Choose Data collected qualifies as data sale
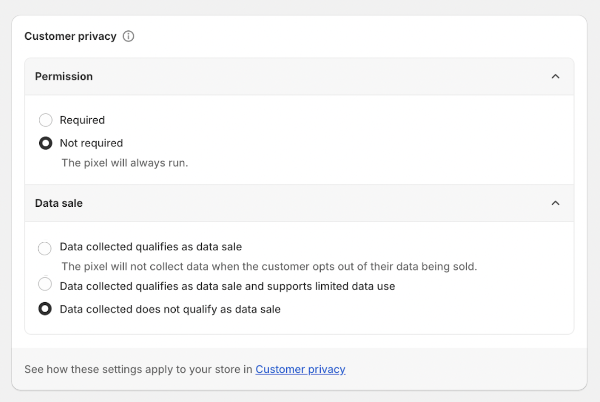This screenshot has width=600, height=402. point(45,248)
